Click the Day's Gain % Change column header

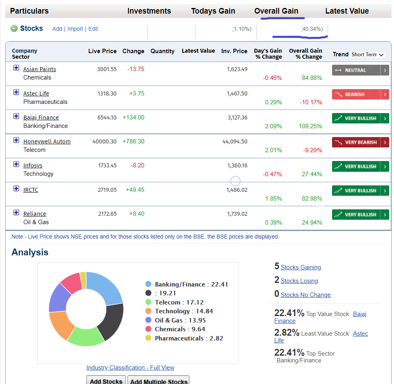[268, 54]
